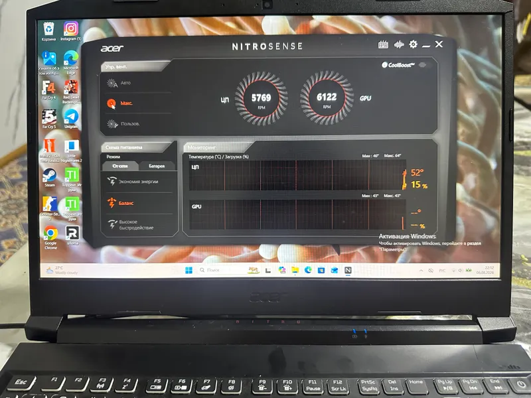
Task: Open Microsoft Edge desktop shortcut
Action: pyautogui.click(x=71, y=62)
